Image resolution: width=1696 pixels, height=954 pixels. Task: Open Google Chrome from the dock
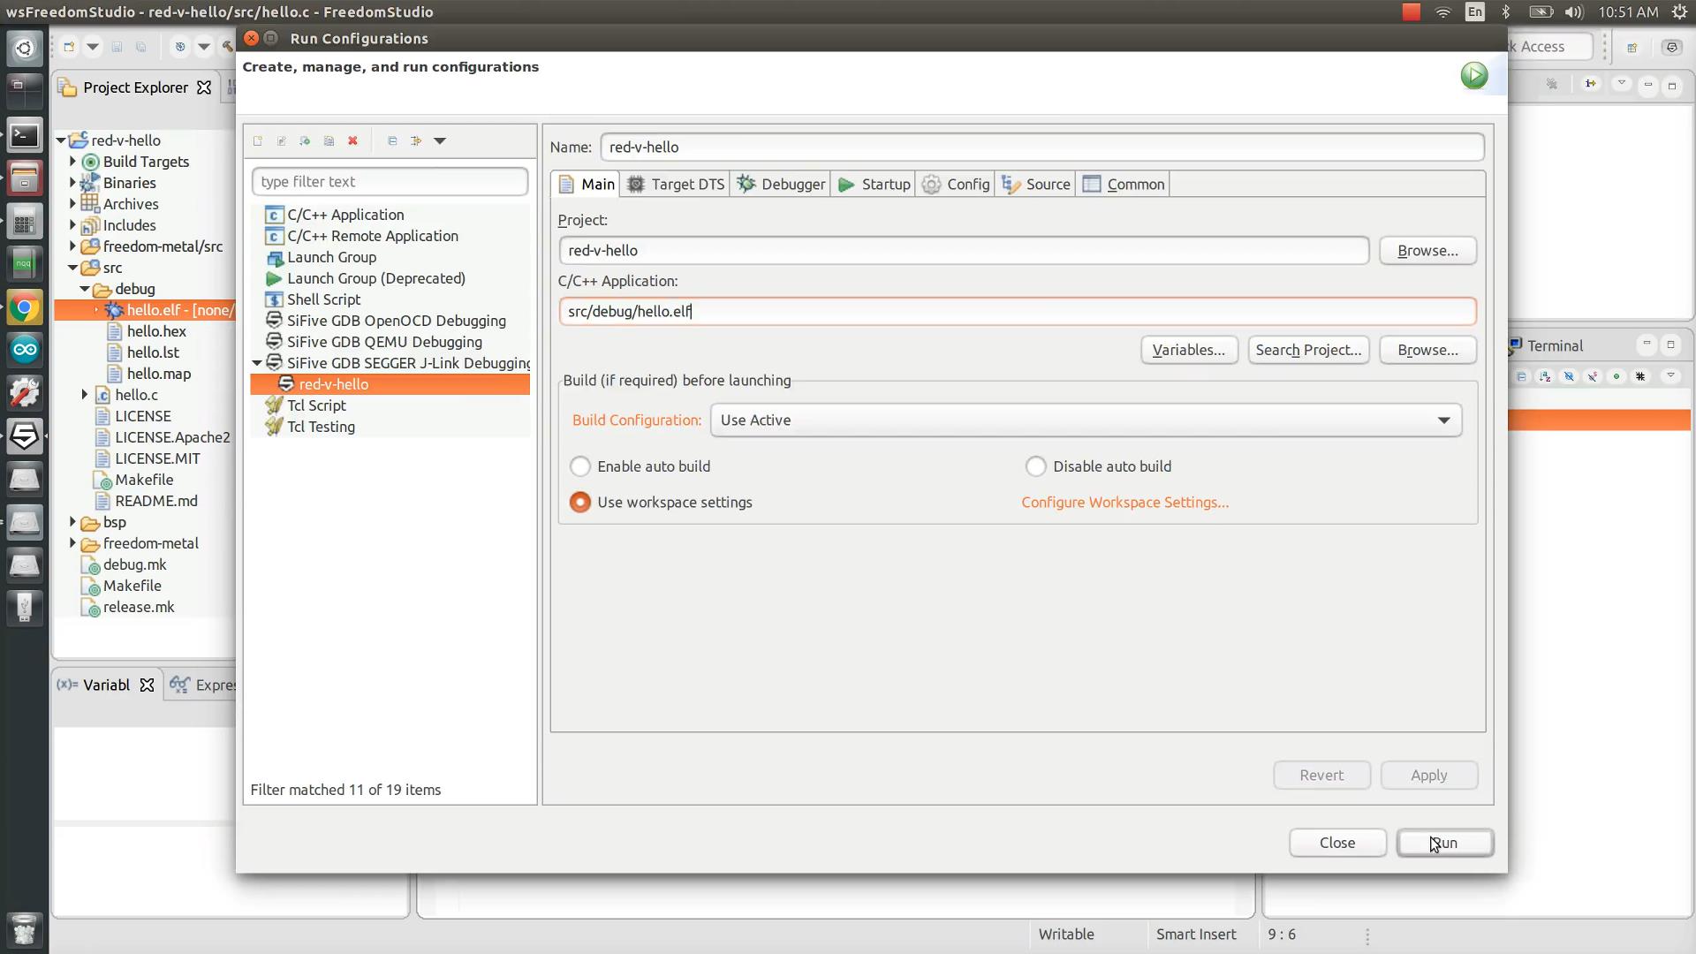click(24, 307)
